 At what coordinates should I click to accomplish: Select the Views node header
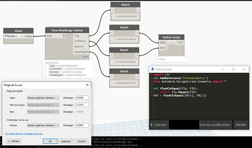click(x=18, y=31)
